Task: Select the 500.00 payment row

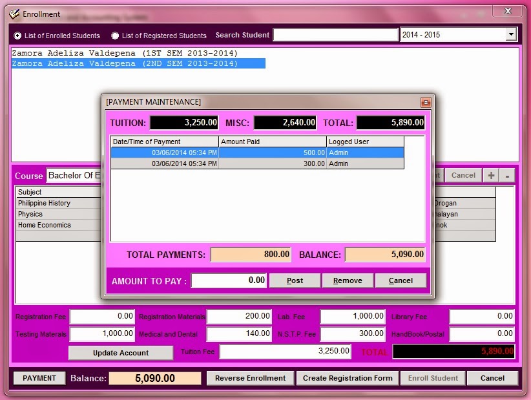Action: click(x=257, y=153)
